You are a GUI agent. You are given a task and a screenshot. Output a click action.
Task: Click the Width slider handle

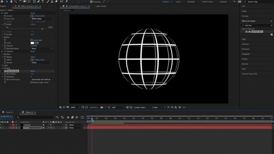pyautogui.click(x=42, y=29)
